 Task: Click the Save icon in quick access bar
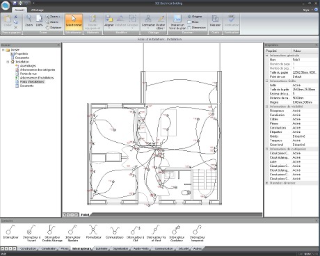(x=15, y=3)
